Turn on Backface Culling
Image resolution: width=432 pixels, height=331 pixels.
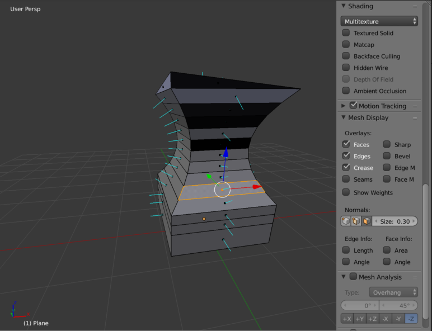346,56
